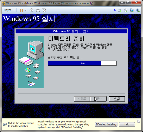Click the 취소 cancel button

pos(117,99)
